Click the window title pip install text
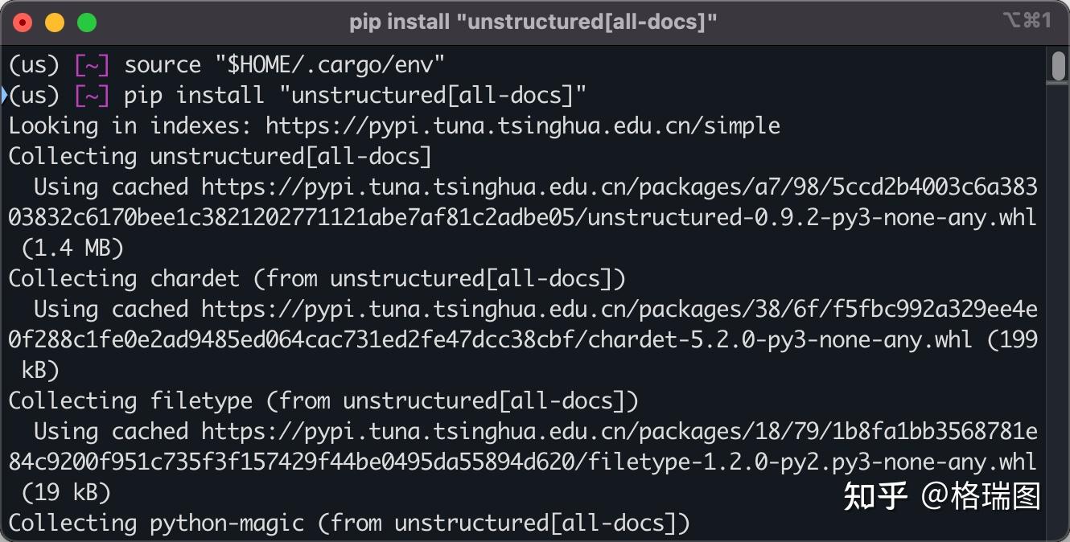1070x542 pixels. point(533,23)
